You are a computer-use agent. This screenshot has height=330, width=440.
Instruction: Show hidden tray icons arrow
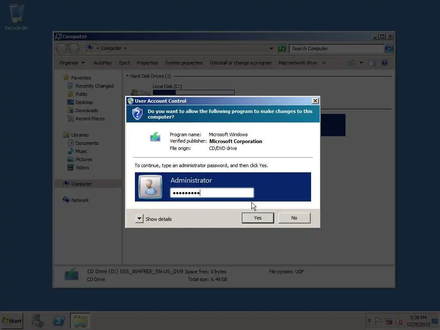(369, 321)
